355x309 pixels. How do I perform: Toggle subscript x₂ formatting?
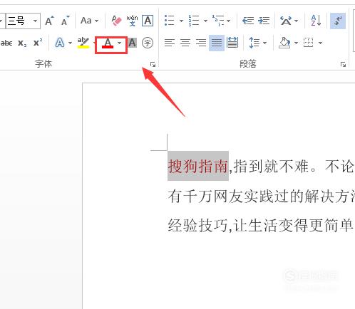(x=22, y=43)
